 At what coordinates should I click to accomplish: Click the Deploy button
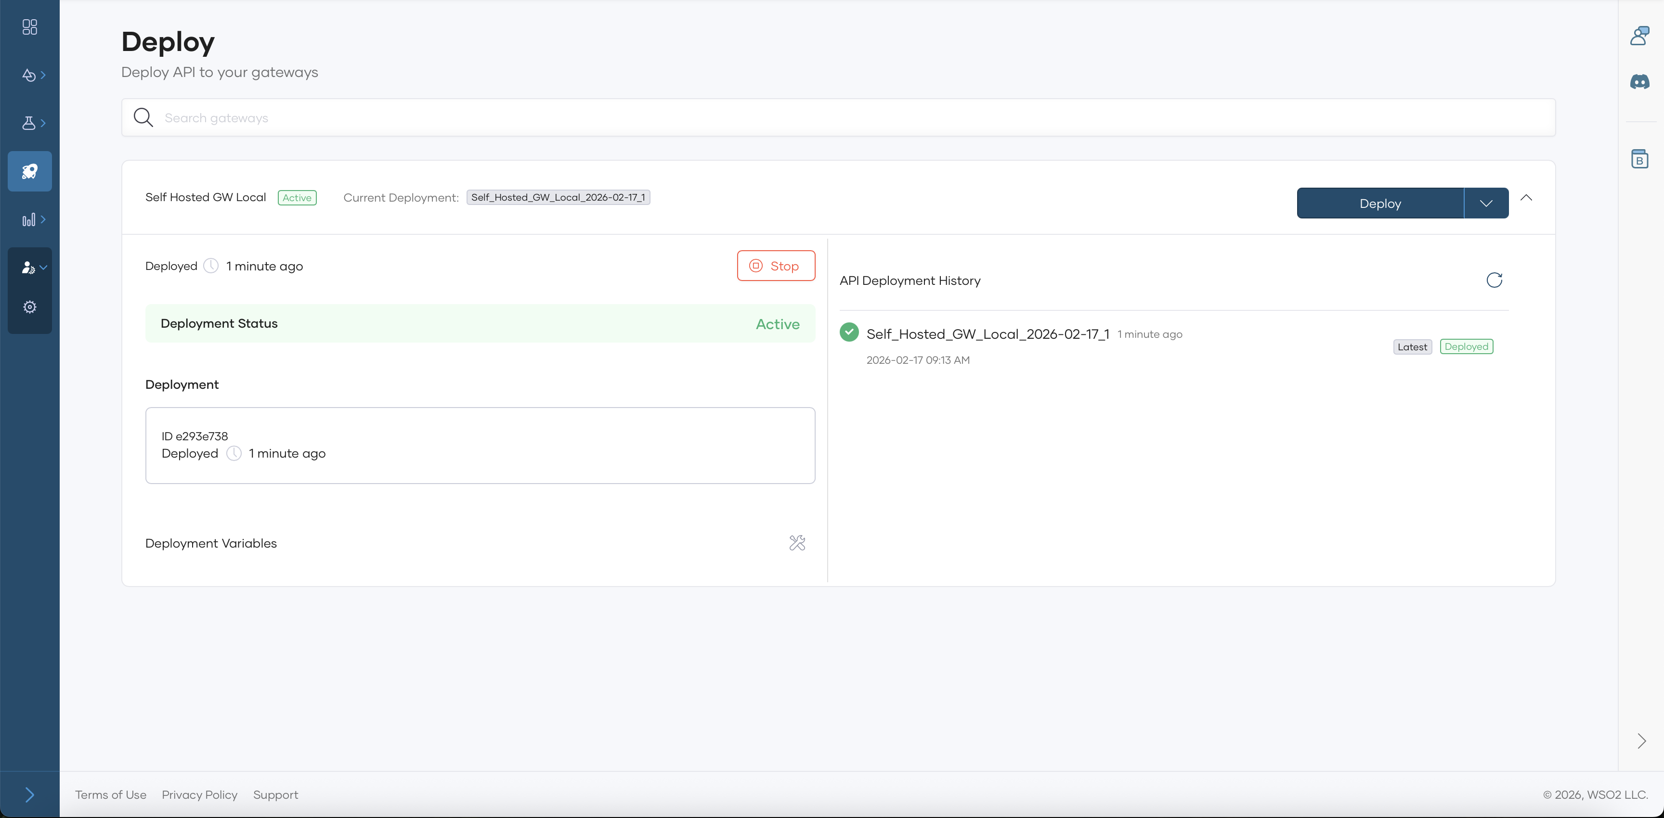(1380, 204)
